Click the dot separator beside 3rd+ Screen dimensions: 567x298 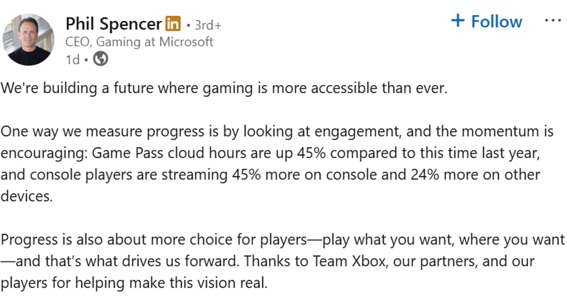pos(188,24)
